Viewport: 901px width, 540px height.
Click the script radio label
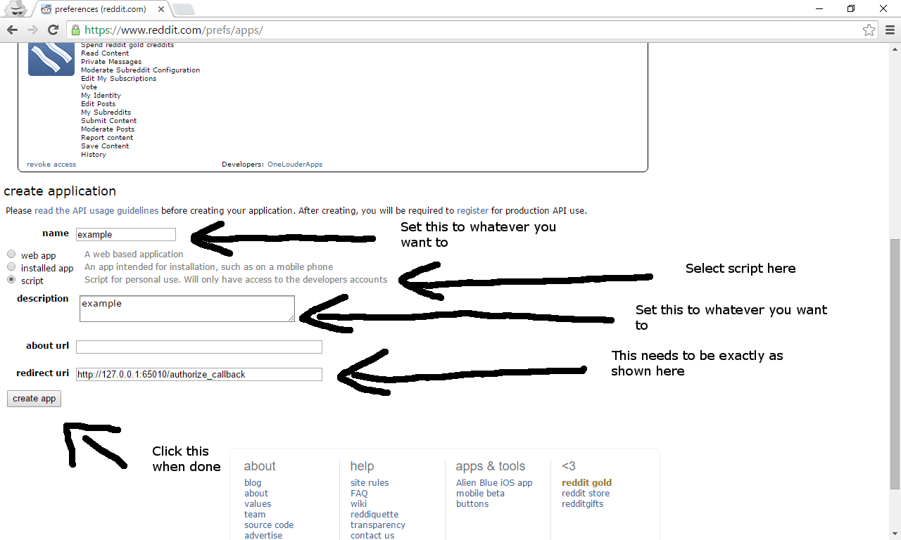(x=32, y=281)
